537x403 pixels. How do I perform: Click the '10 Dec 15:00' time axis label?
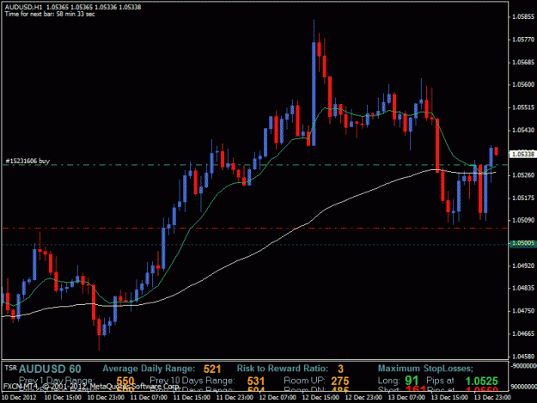pos(63,398)
